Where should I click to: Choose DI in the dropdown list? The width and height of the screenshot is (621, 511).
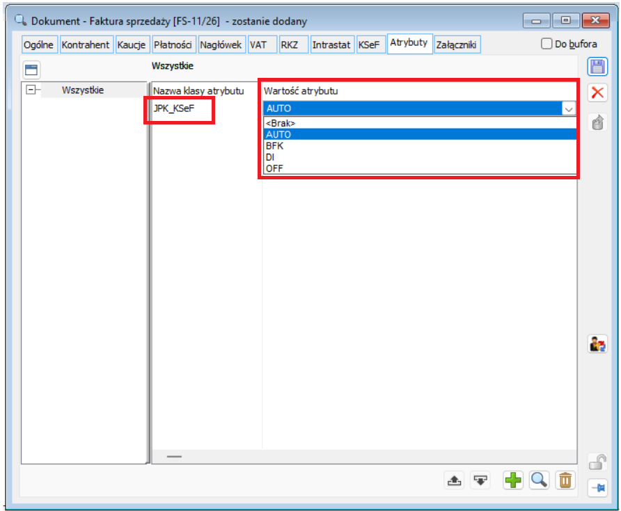coord(420,157)
